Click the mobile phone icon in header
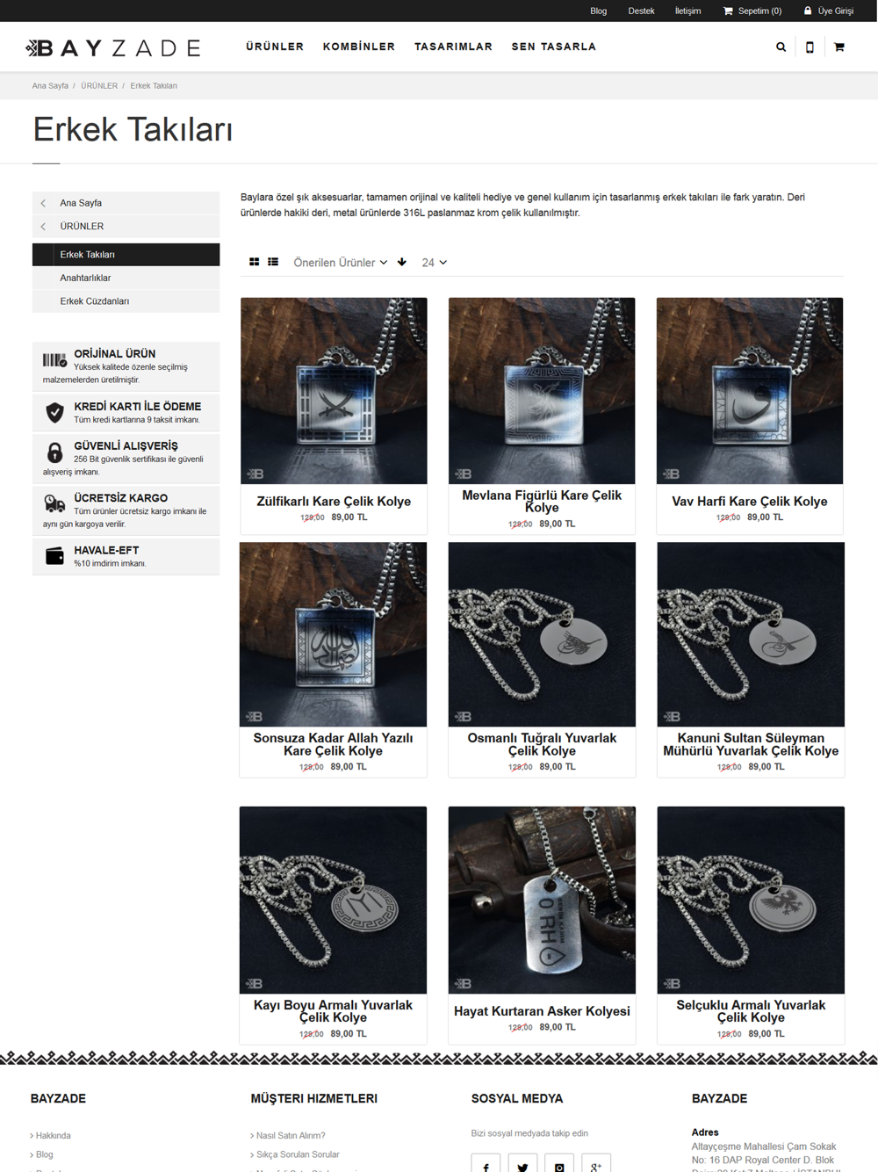This screenshot has width=878, height=1172. click(810, 47)
